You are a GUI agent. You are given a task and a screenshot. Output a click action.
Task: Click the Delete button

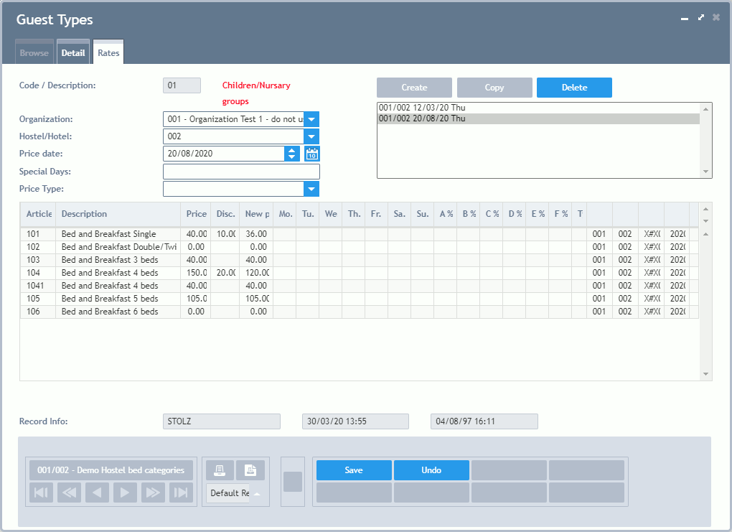click(574, 88)
